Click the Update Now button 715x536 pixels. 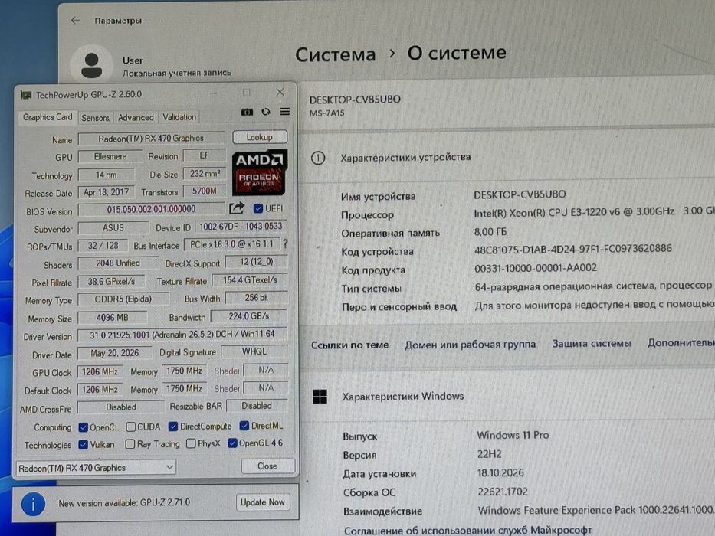[x=263, y=502]
